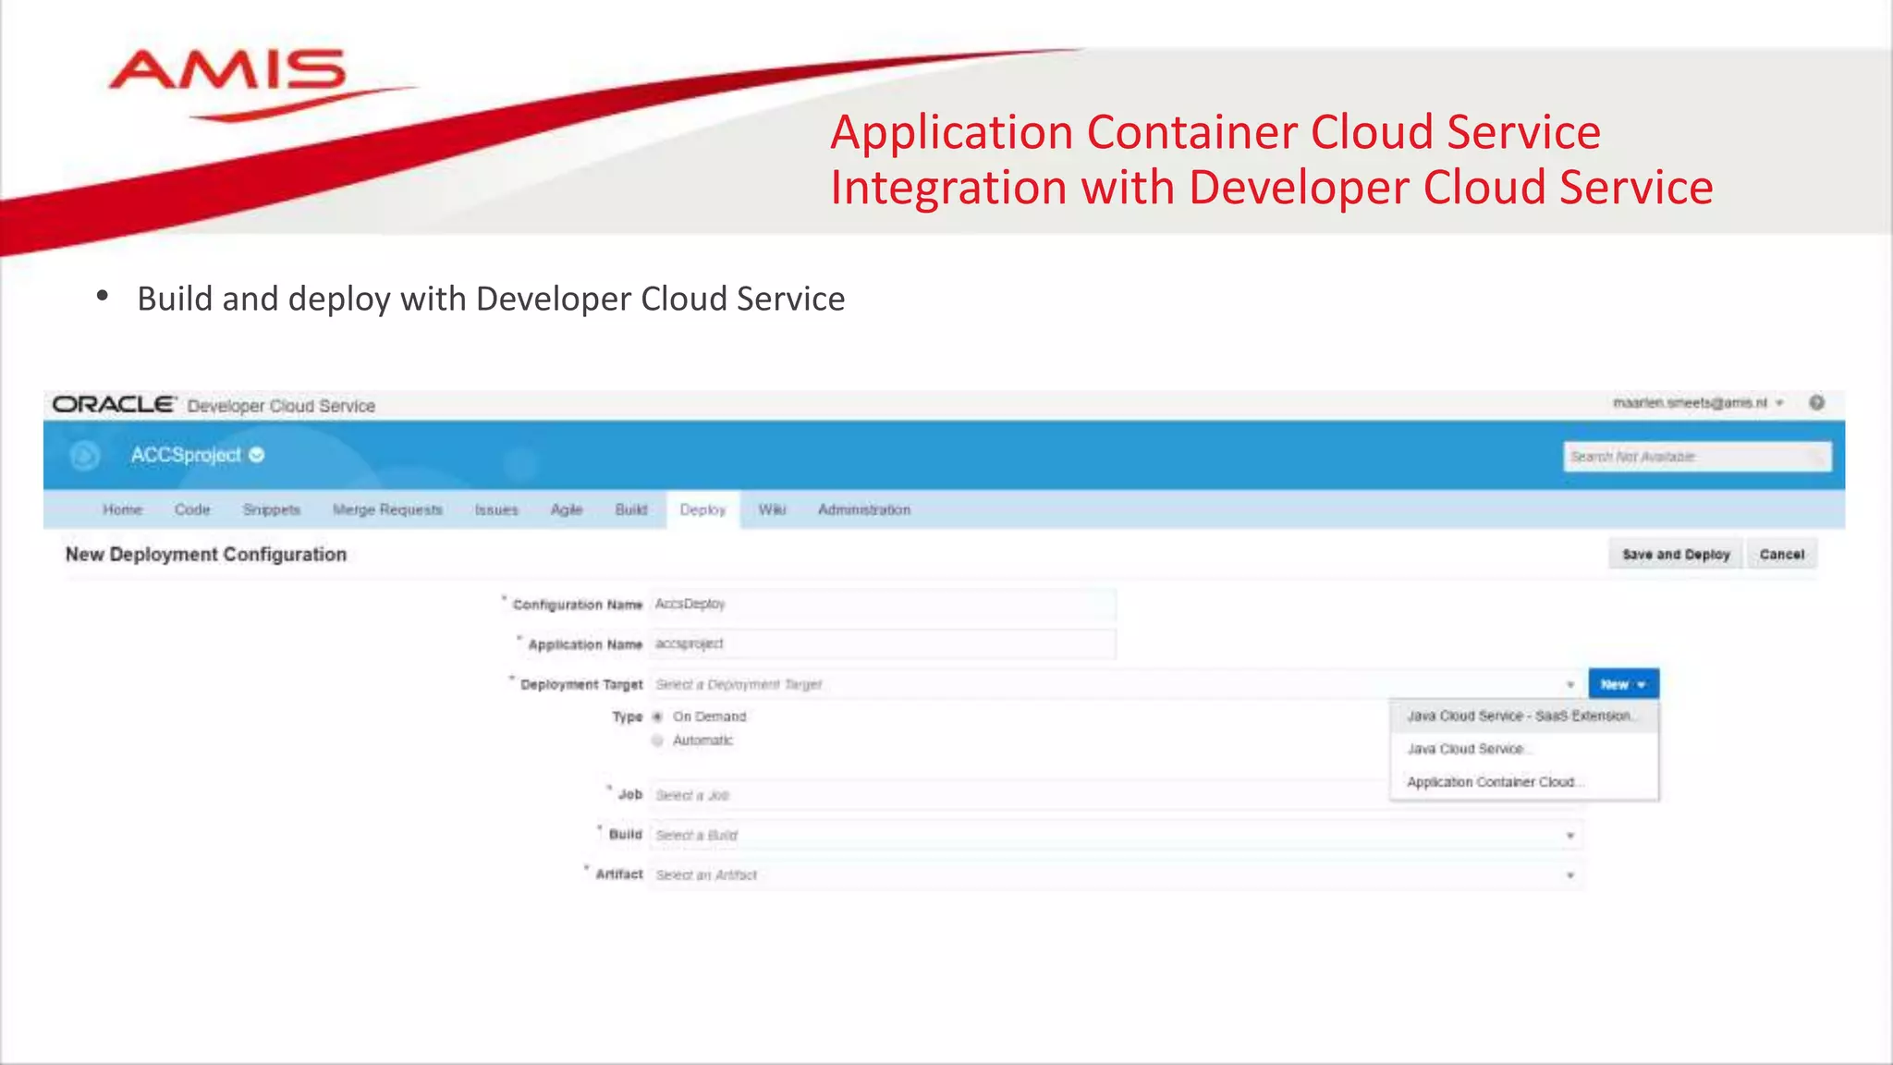Click the Cancel button
The height and width of the screenshot is (1065, 1893).
click(x=1781, y=555)
